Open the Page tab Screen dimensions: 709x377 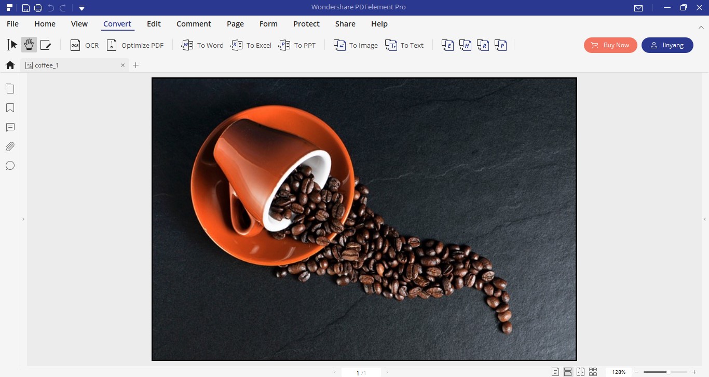pos(235,24)
